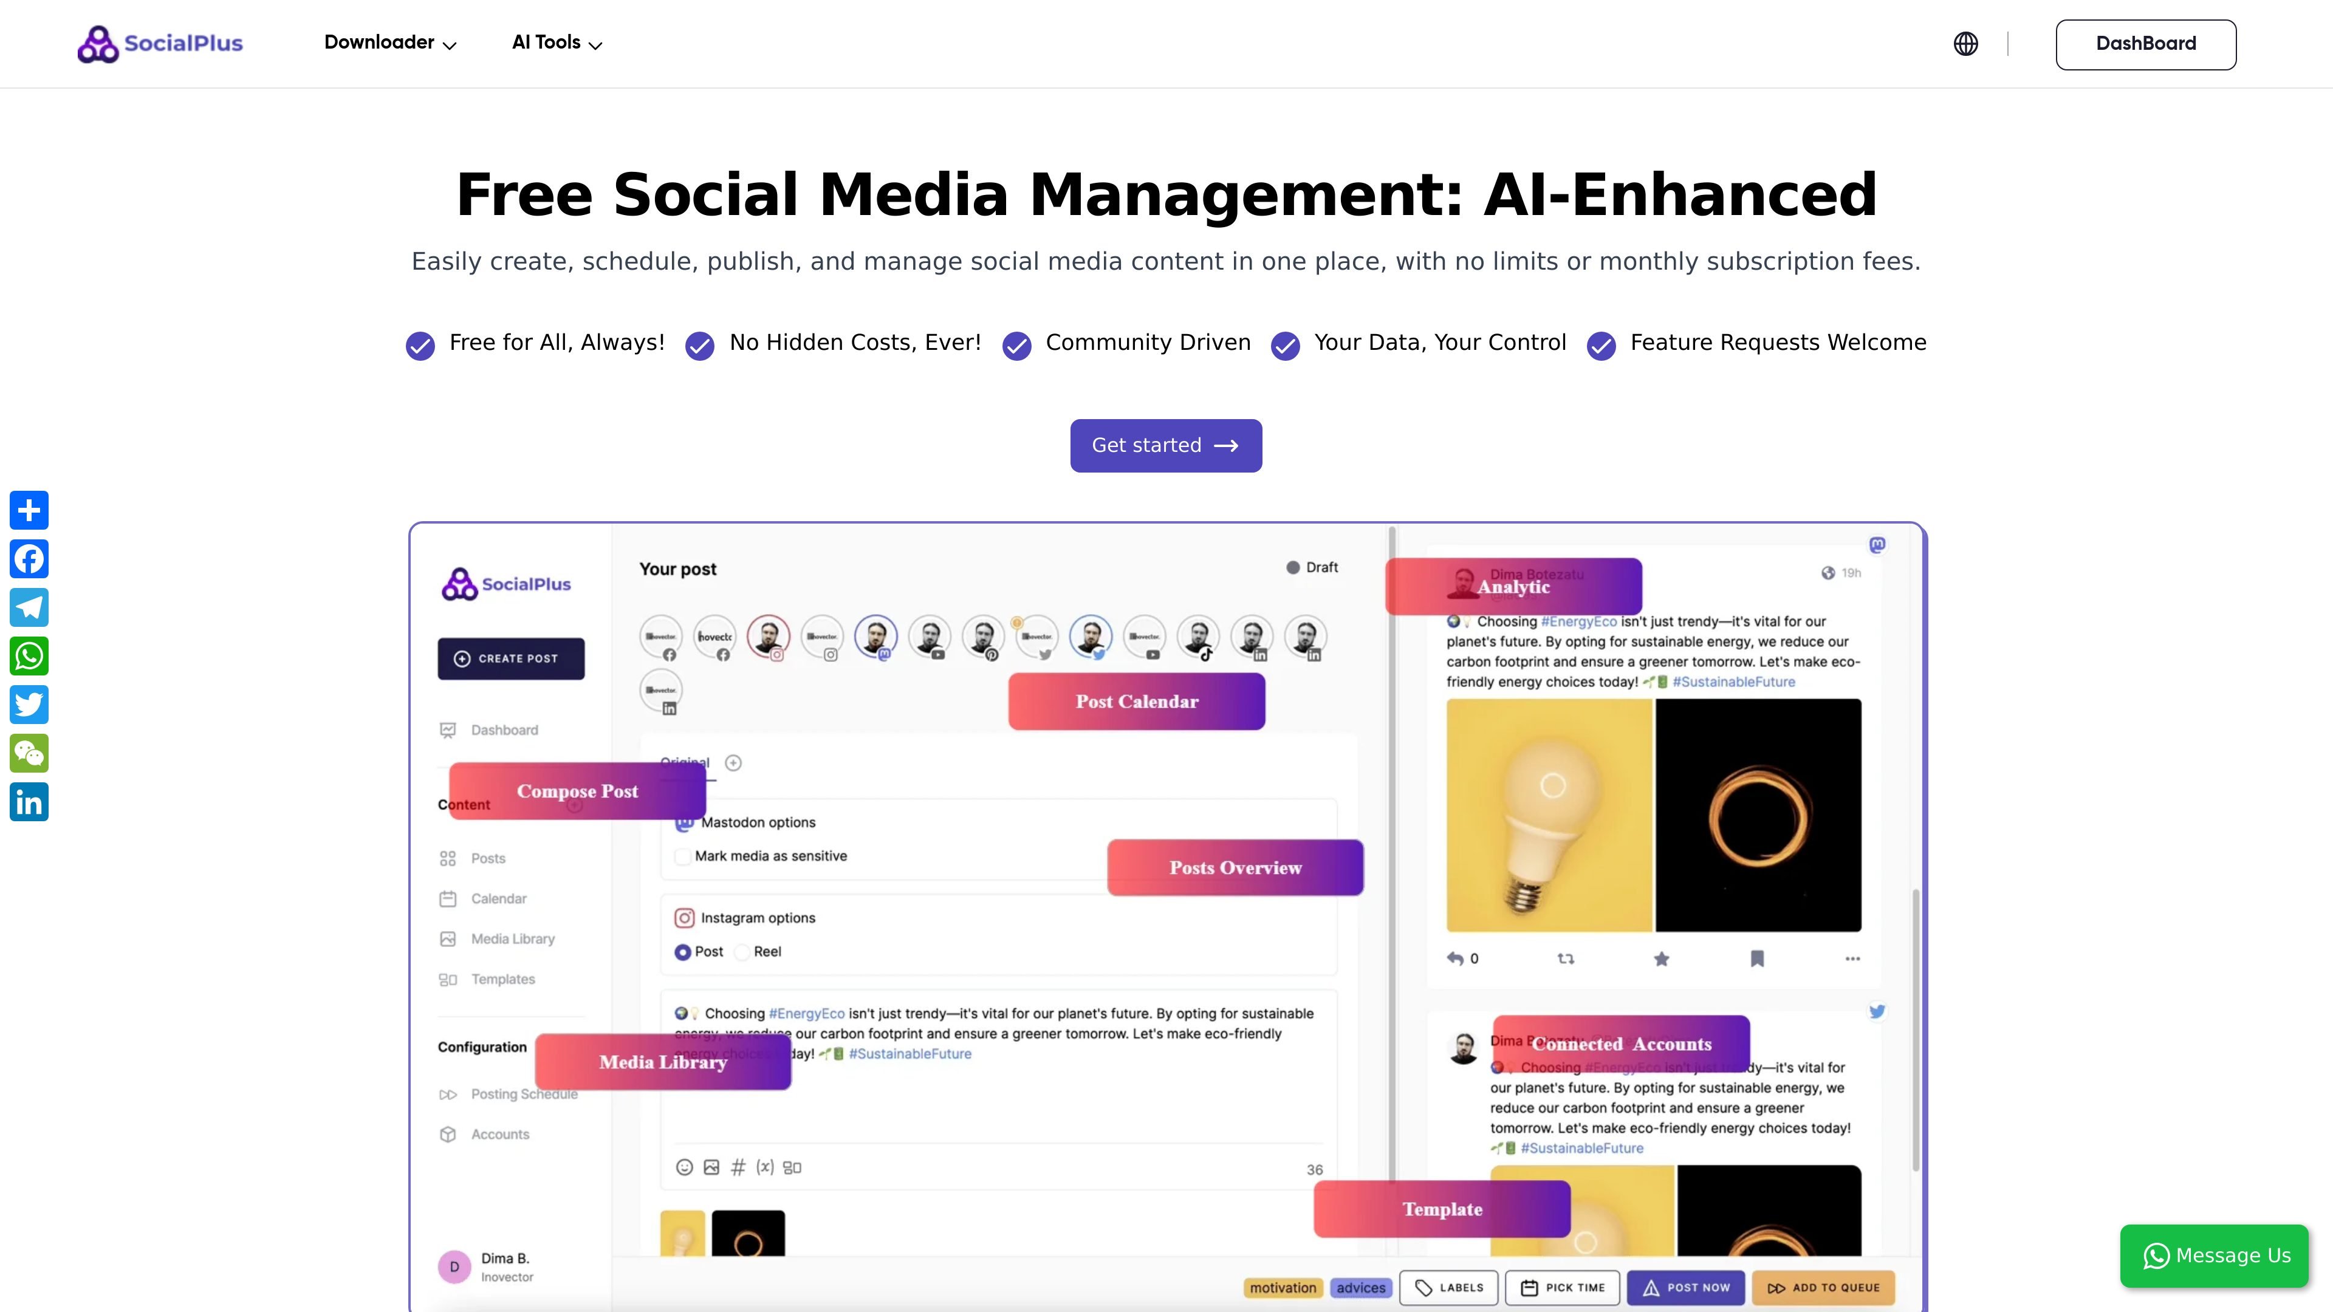Click the motivation label tag

[x=1283, y=1288]
